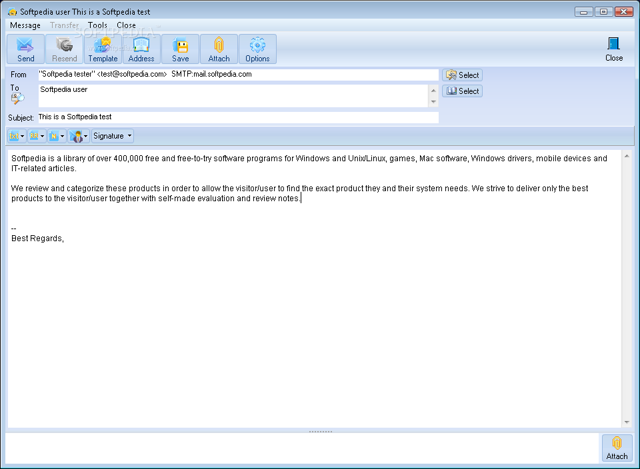Click in the message body text area
This screenshot has height=469, width=640.
314,288
